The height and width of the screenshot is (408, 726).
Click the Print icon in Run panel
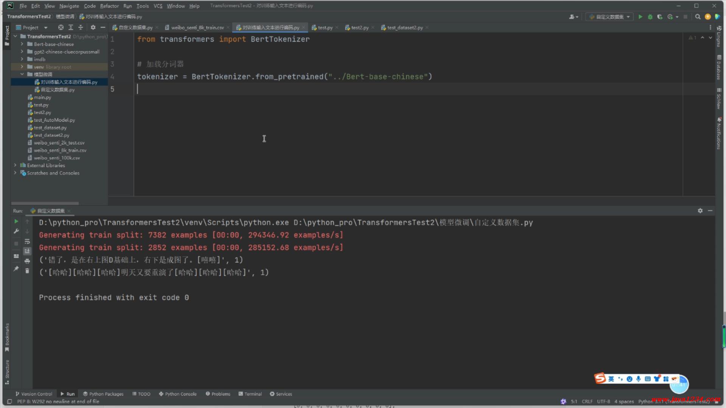27,261
